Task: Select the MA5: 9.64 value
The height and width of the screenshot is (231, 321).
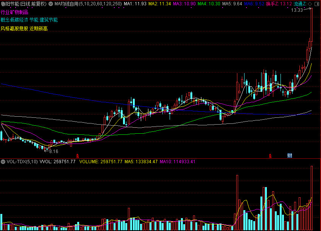Action: (x=232, y=4)
